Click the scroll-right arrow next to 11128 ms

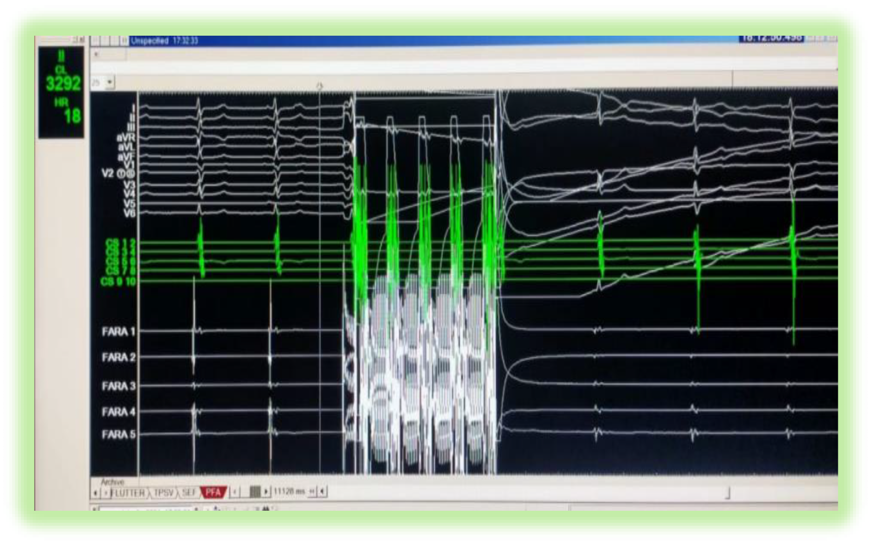266,491
